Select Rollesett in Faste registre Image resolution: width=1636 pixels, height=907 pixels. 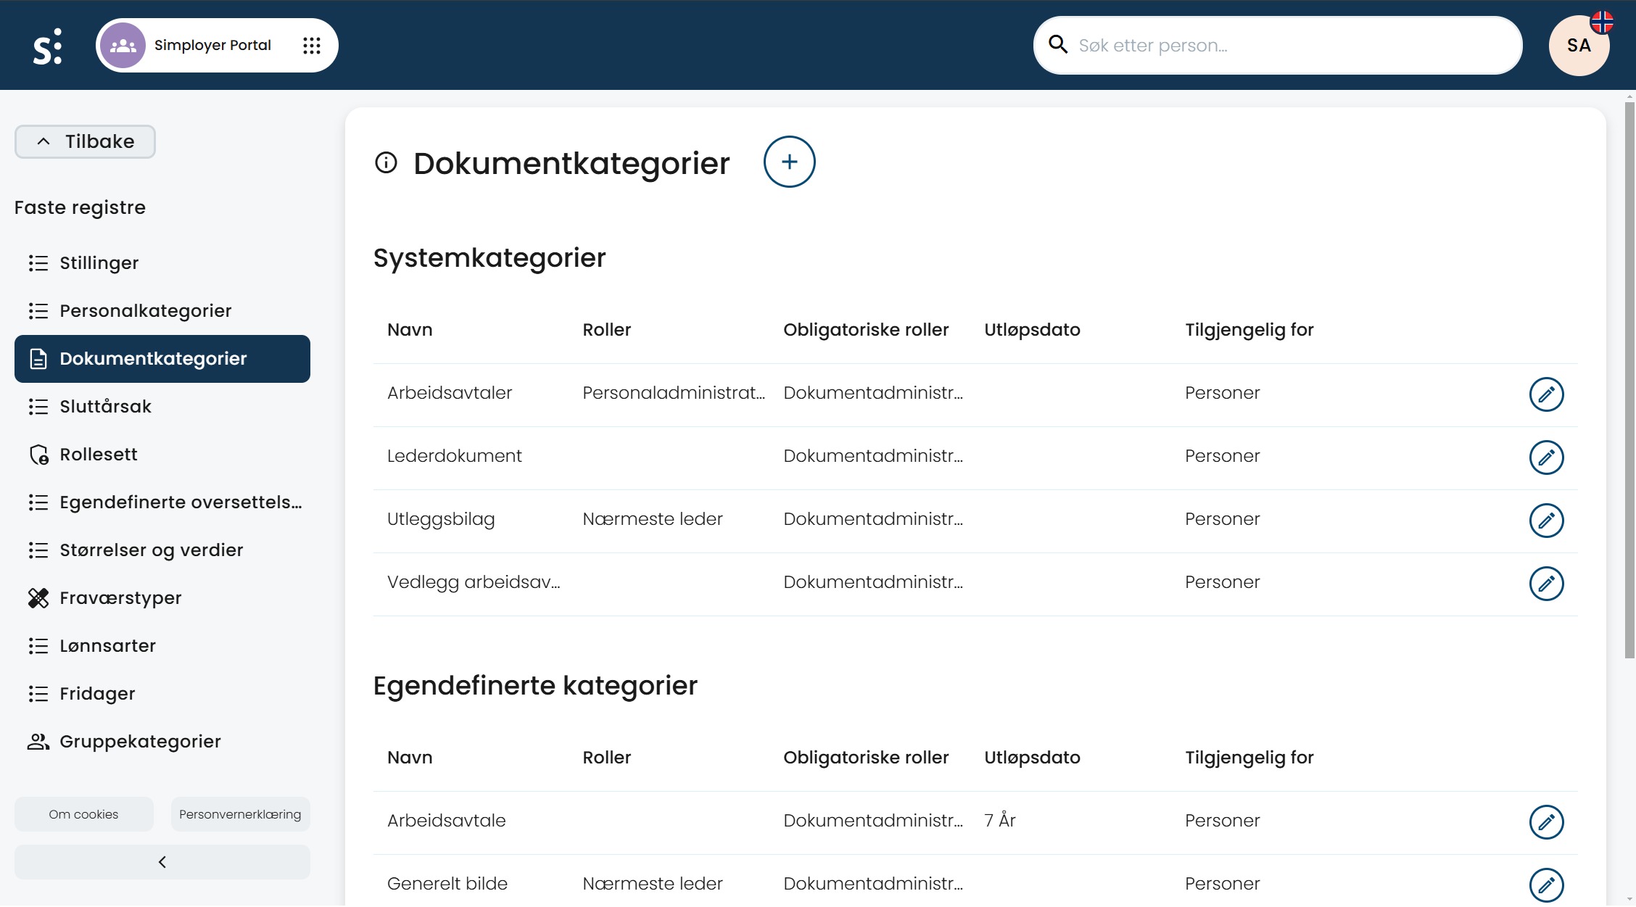click(x=98, y=455)
